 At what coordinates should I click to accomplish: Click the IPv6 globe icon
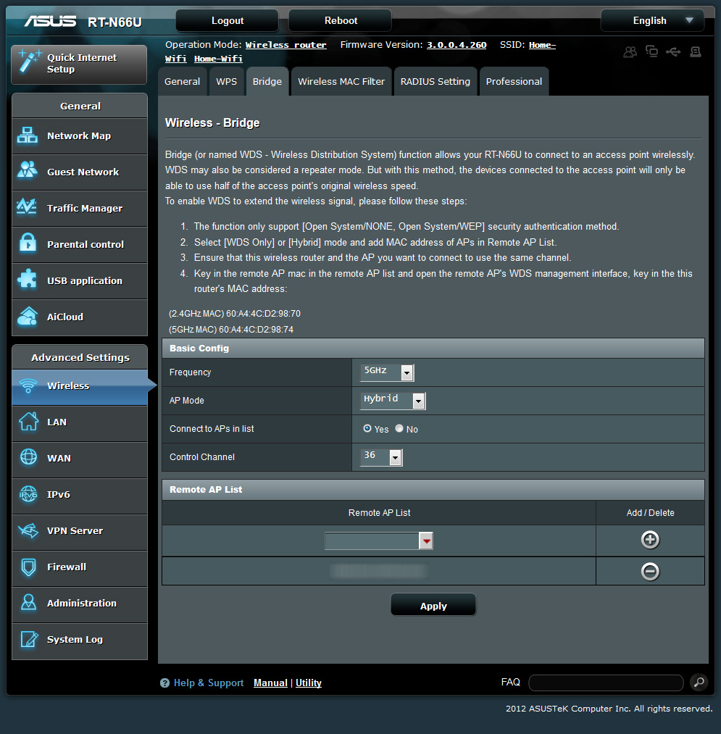pyautogui.click(x=28, y=494)
